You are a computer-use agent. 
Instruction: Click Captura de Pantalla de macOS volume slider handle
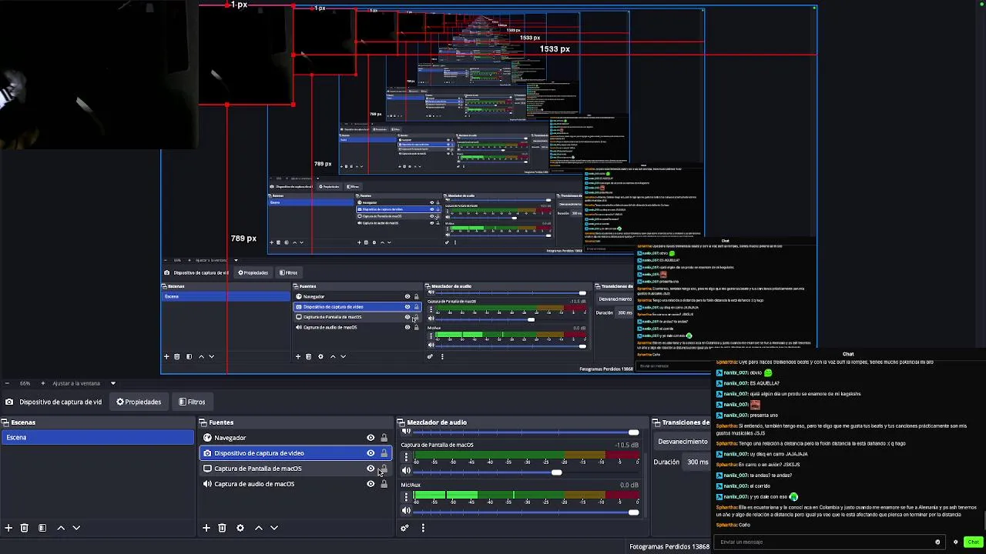pos(556,472)
